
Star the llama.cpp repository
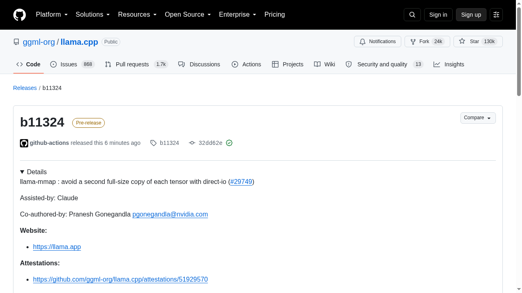pyautogui.click(x=478, y=42)
